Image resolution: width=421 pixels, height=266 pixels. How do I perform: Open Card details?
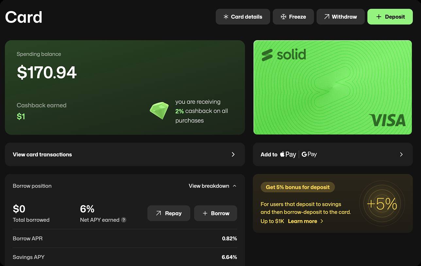coord(243,17)
